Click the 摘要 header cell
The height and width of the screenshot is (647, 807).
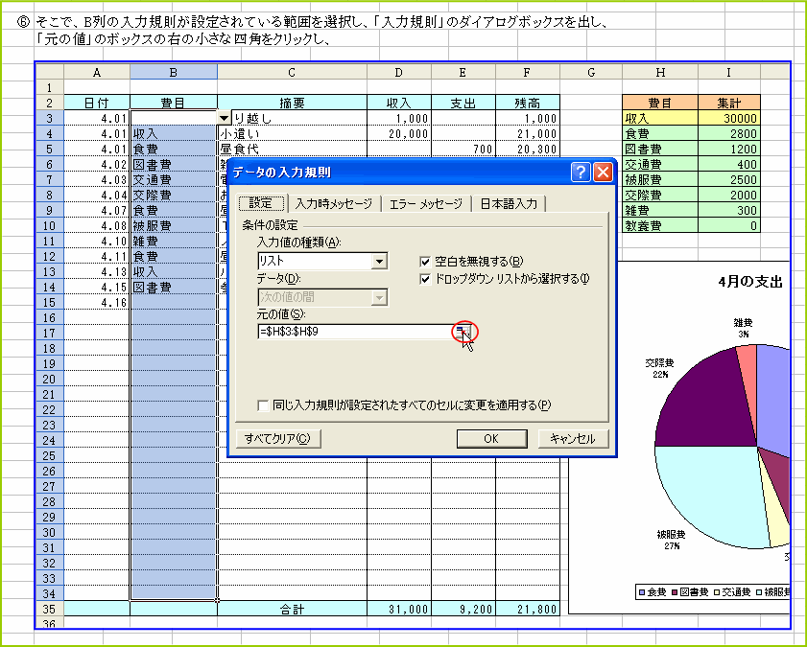292,103
